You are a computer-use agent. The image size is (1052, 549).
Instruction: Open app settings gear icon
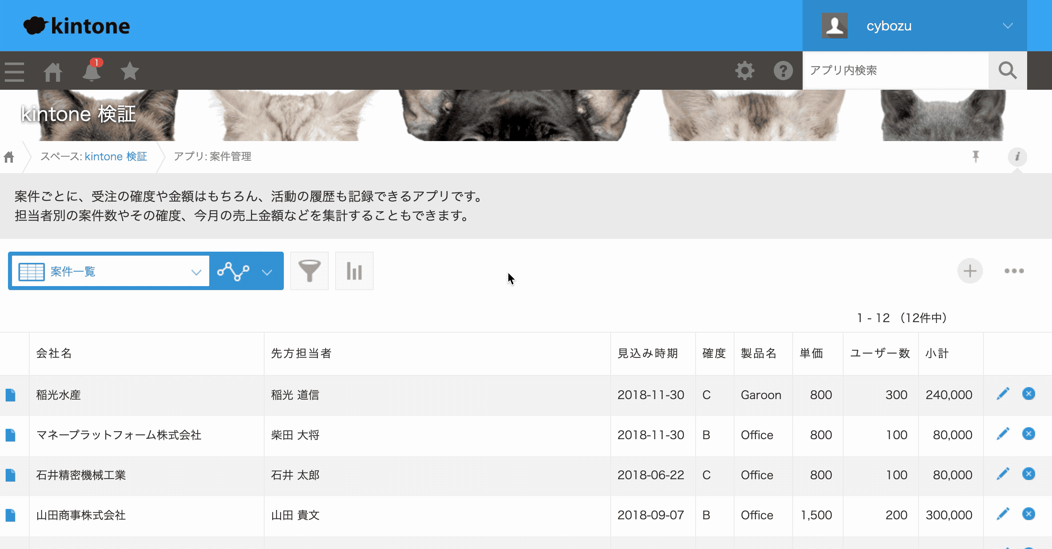pyautogui.click(x=744, y=71)
